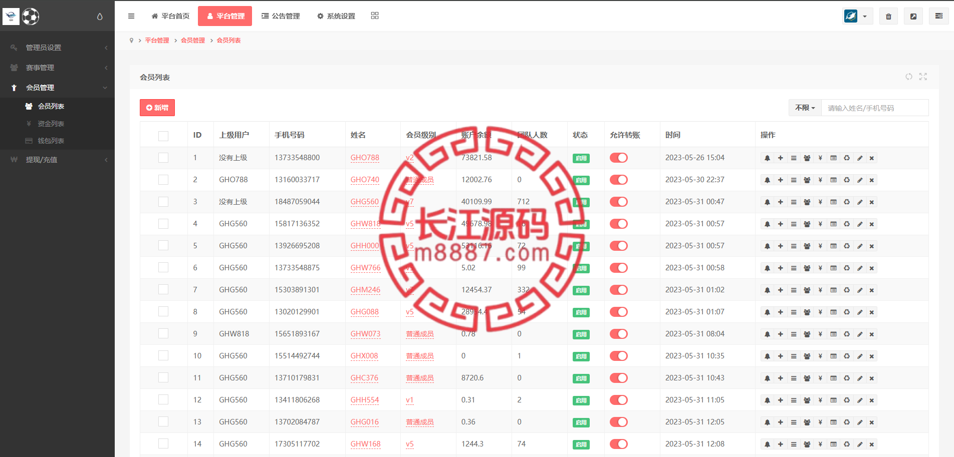Expand the 会员列表 panel to fullscreen

[x=923, y=77]
